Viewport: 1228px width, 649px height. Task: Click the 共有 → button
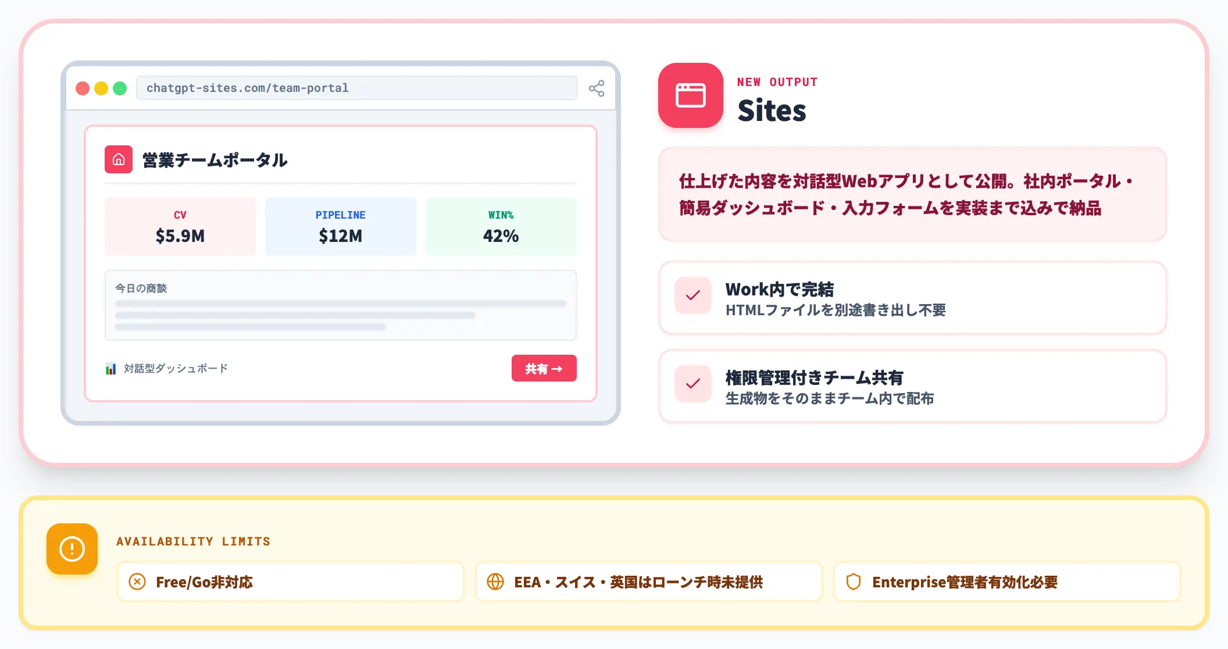(544, 368)
